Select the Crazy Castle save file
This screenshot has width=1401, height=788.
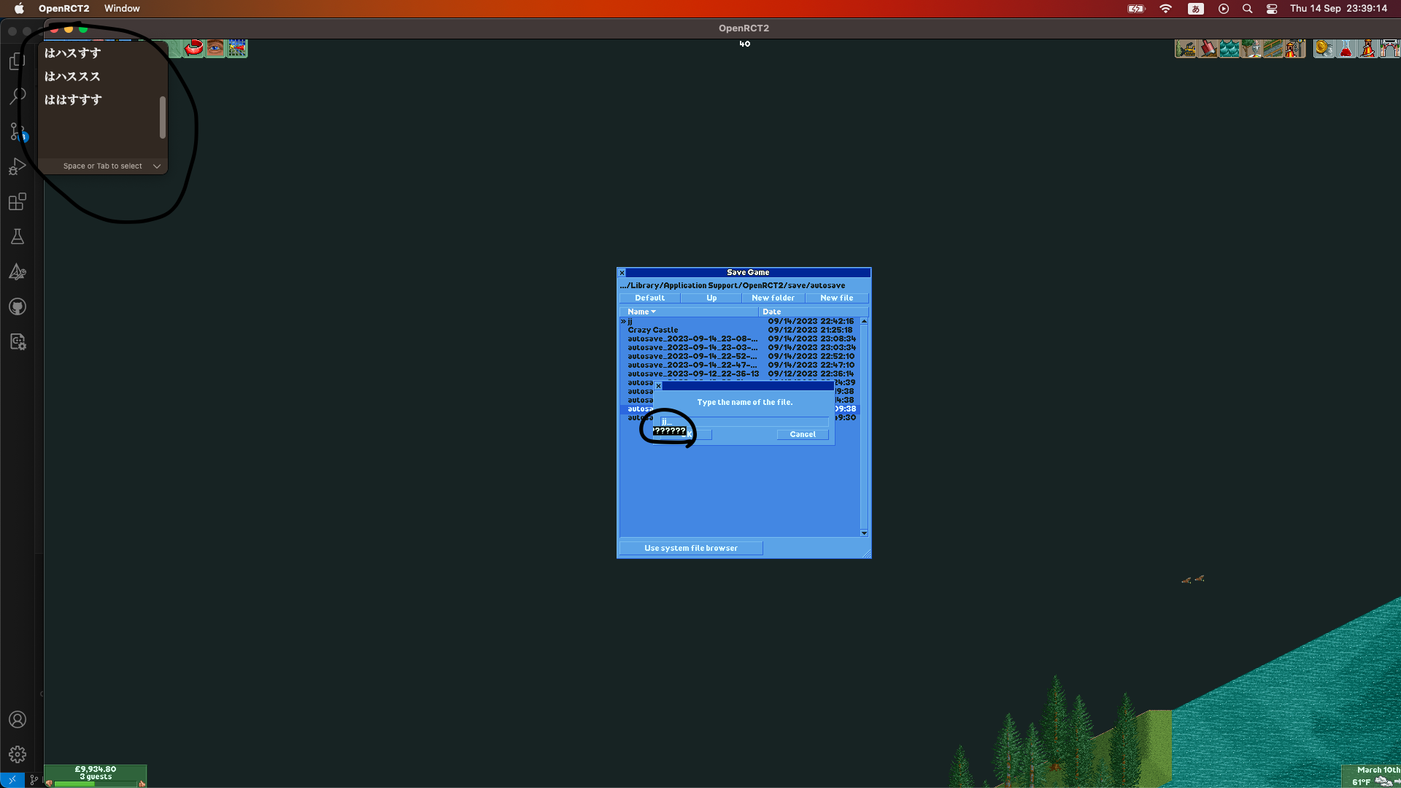coord(739,330)
